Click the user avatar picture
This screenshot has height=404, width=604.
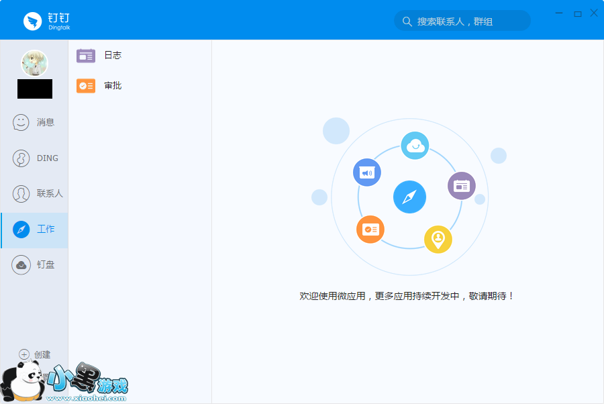pos(34,64)
